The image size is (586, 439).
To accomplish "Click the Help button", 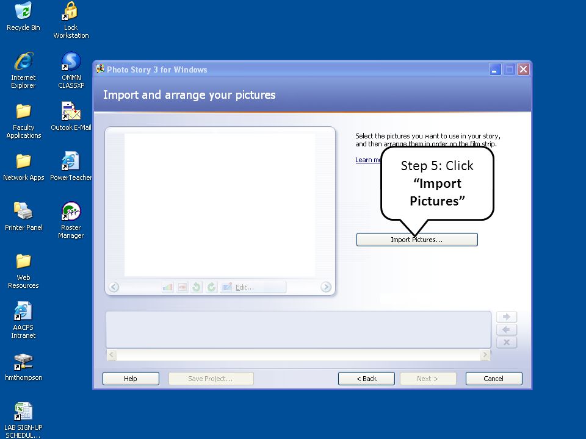I will 131,379.
